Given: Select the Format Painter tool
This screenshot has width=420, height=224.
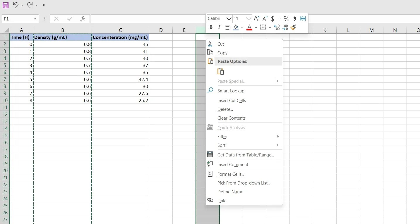Looking at the screenshot, I should 294,27.
